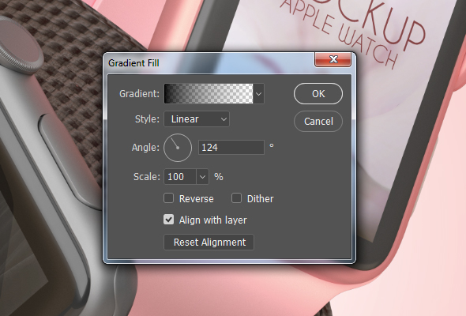The height and width of the screenshot is (316, 466).
Task: Click the grey watch's digital crown on canvas
Action: click(19, 47)
